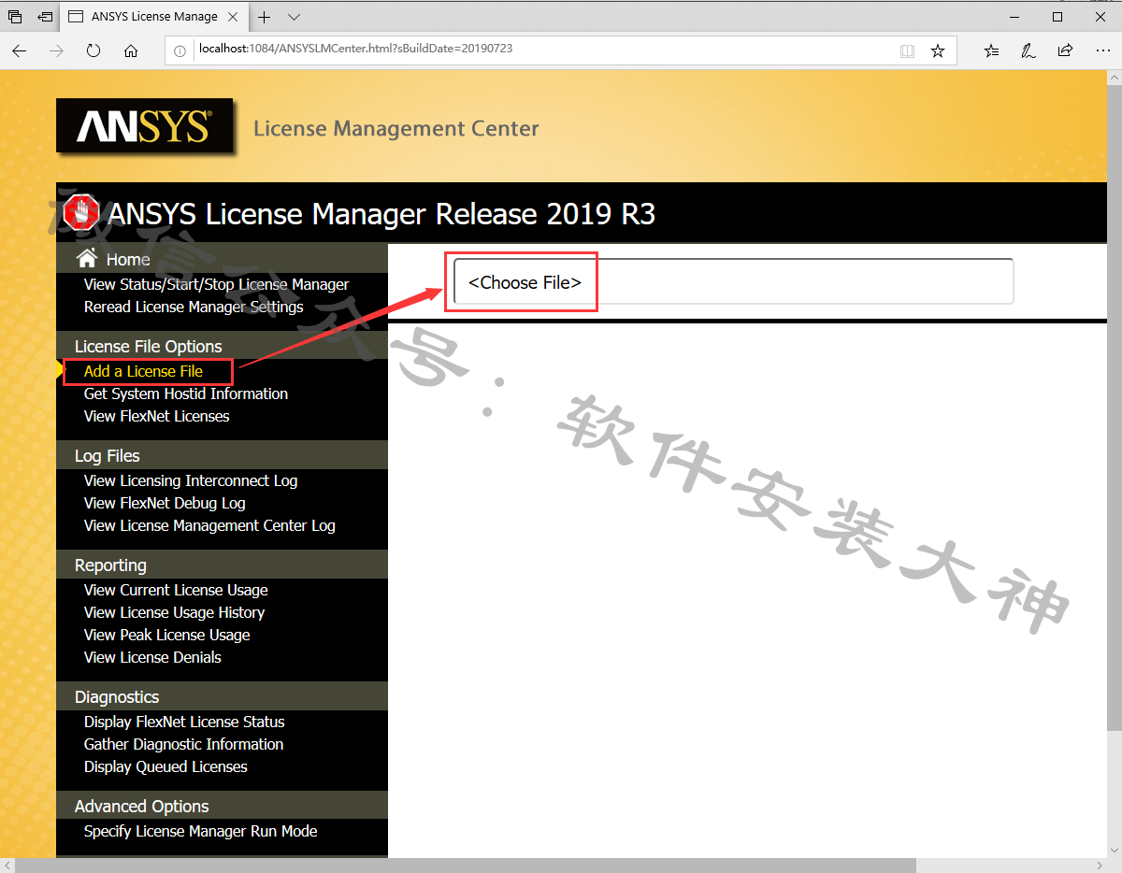Click the ANSYS logo
This screenshot has height=873, width=1122.
point(144,125)
